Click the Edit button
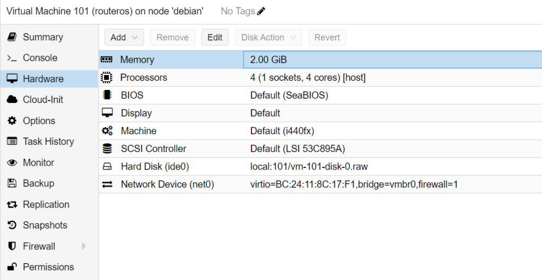This screenshot has width=542, height=280. pyautogui.click(x=215, y=37)
